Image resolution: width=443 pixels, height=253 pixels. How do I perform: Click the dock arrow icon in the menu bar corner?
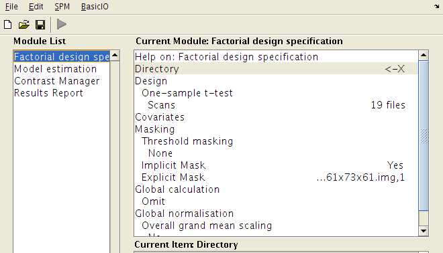tap(436, 6)
